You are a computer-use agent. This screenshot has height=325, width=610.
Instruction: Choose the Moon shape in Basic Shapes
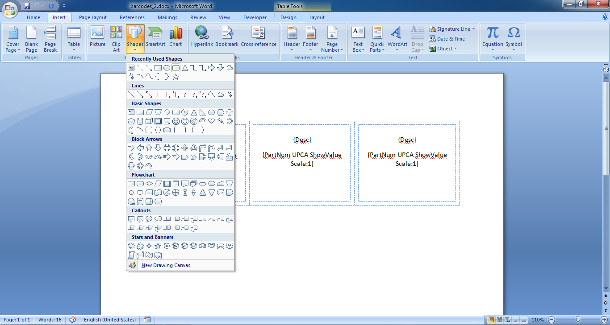pyautogui.click(x=131, y=130)
